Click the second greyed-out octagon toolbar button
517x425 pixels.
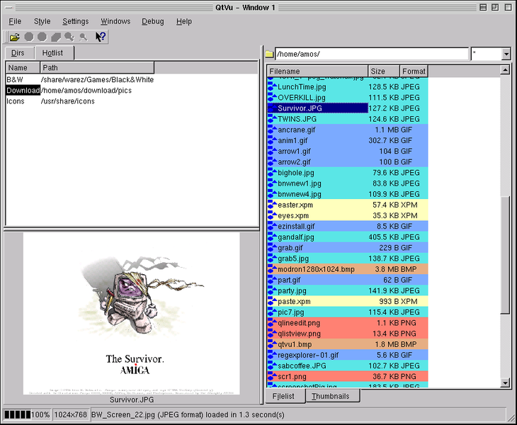[42, 37]
